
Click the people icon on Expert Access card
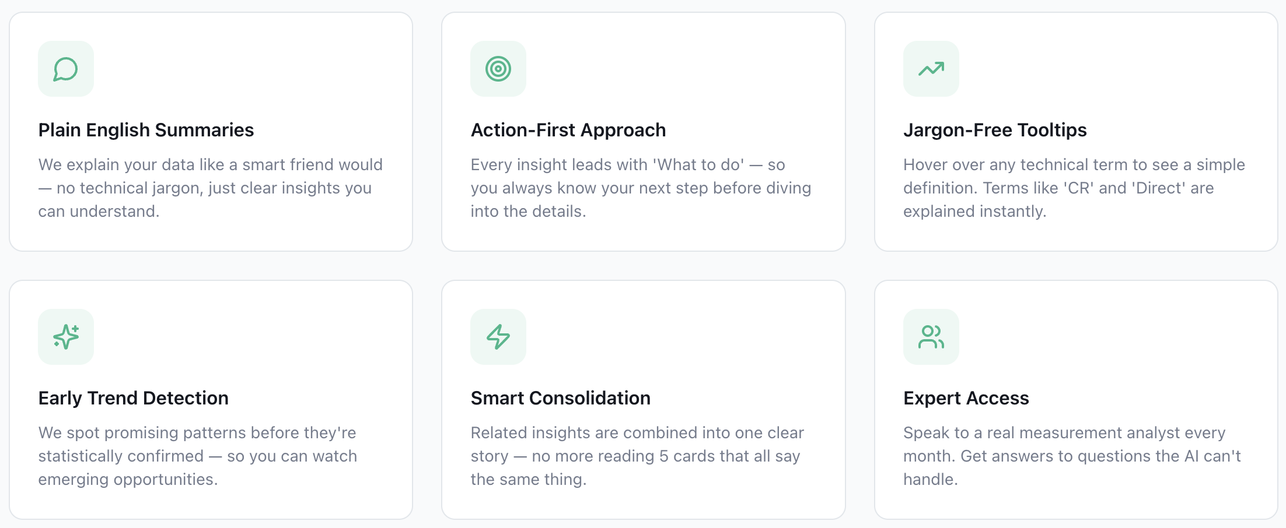point(931,336)
